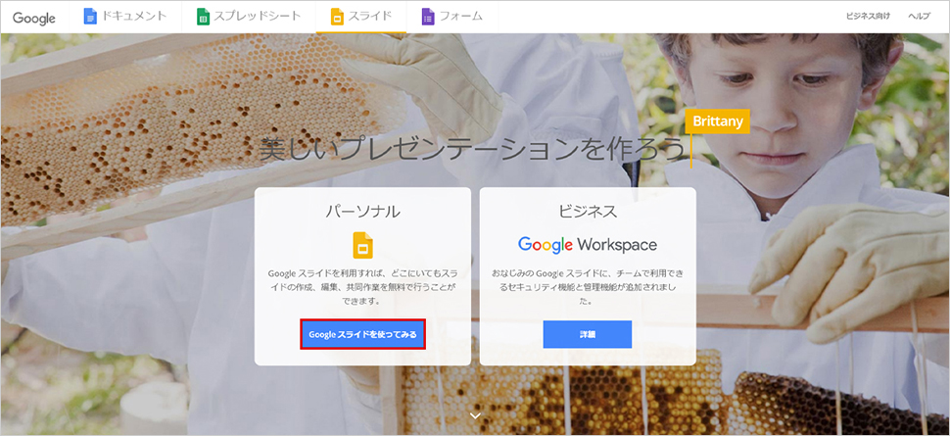Click the 美しいプレゼンテーションを作ろう headline

pyautogui.click(x=473, y=150)
